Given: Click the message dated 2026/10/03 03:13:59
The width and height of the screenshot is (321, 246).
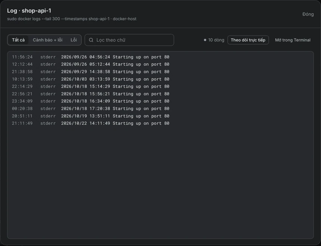Looking at the screenshot, I should click(x=115, y=79).
